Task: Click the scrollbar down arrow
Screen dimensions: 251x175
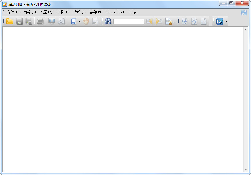Action: (246, 170)
